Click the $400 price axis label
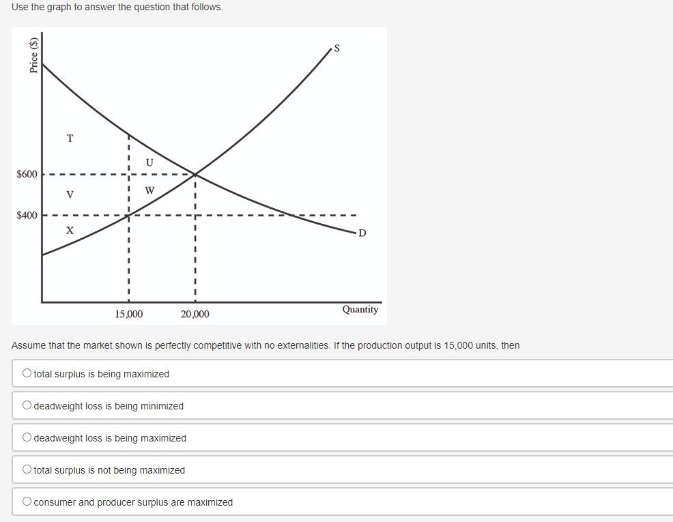 (x=25, y=214)
